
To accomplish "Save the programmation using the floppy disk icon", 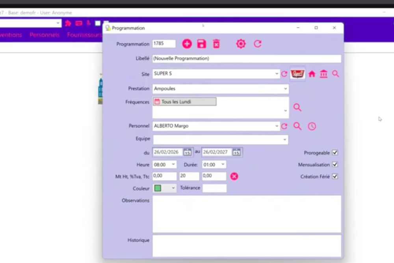I will click(201, 43).
